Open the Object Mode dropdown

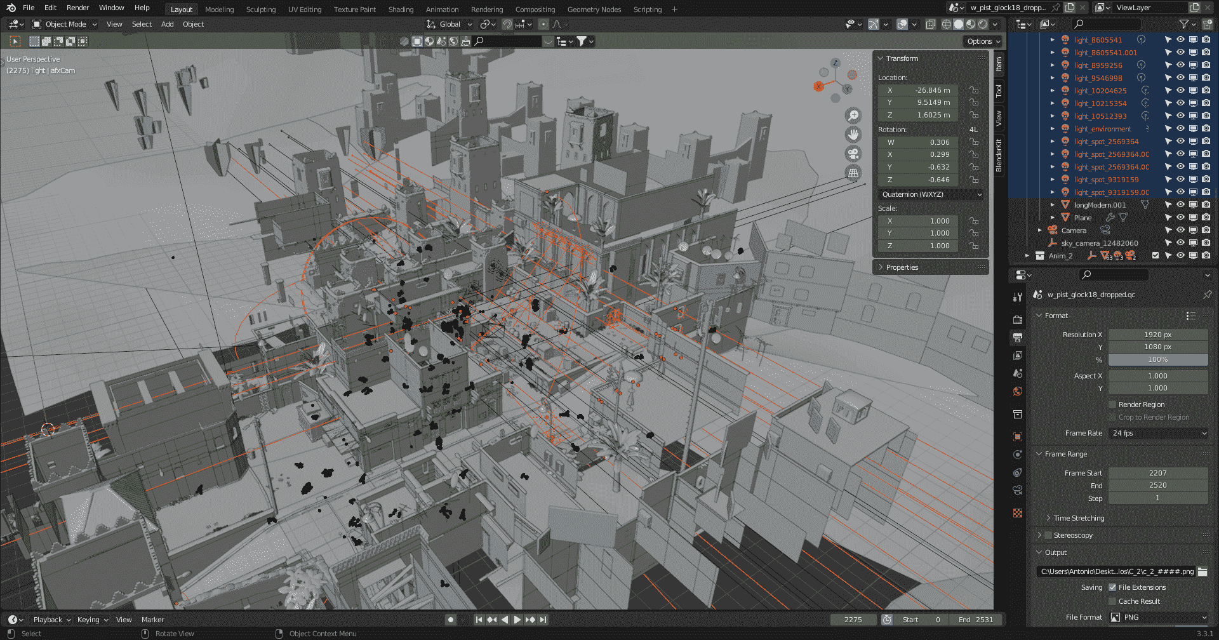coord(64,24)
